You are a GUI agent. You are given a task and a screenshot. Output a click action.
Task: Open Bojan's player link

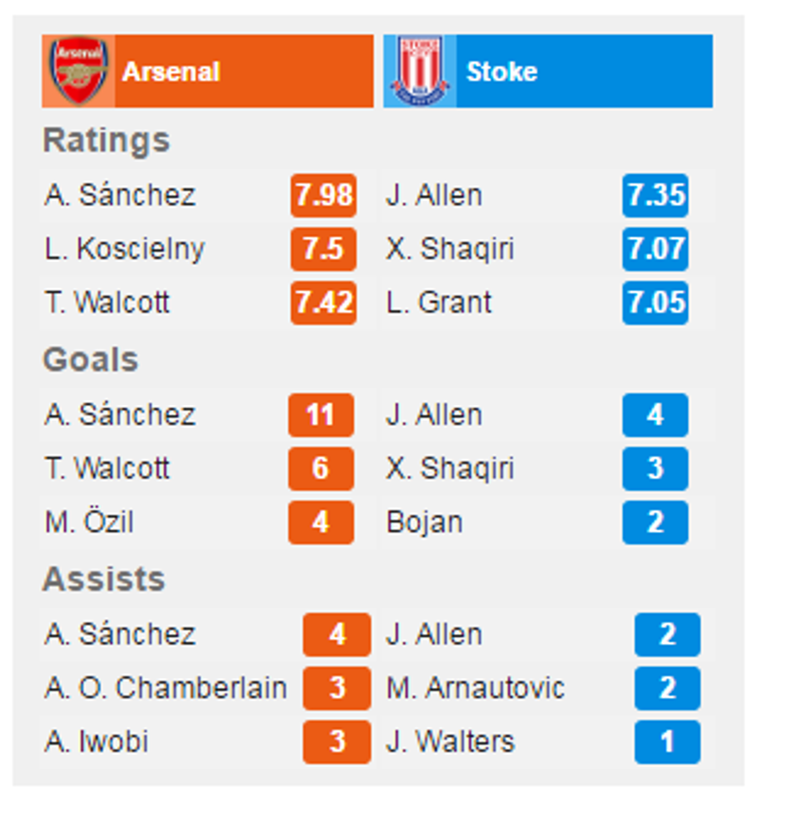(x=424, y=522)
